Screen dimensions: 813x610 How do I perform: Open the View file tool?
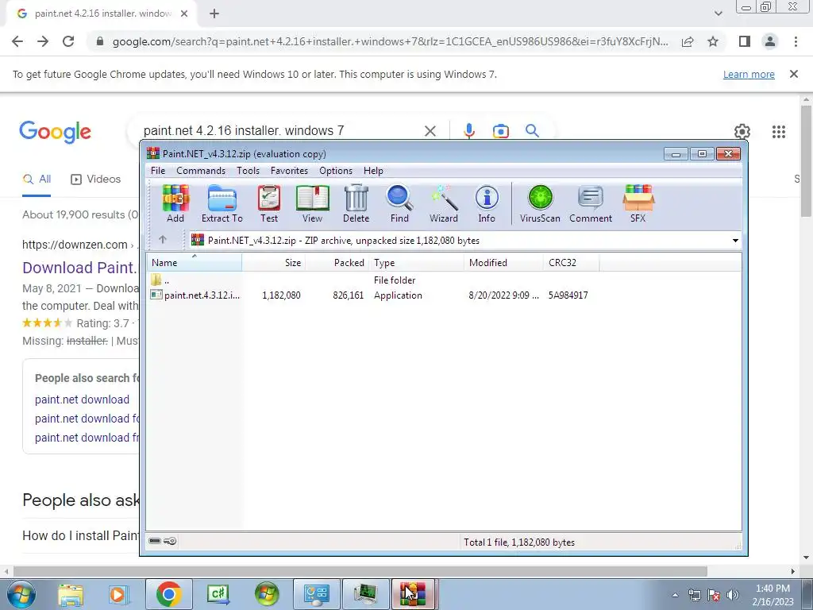[x=312, y=204]
